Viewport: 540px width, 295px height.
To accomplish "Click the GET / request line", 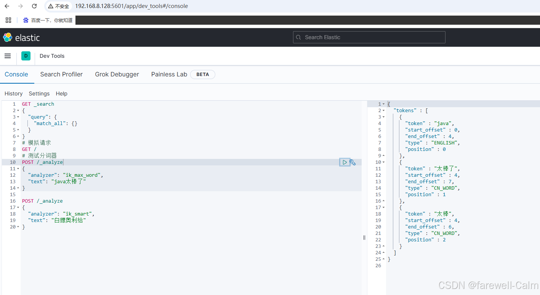I will (x=29, y=149).
